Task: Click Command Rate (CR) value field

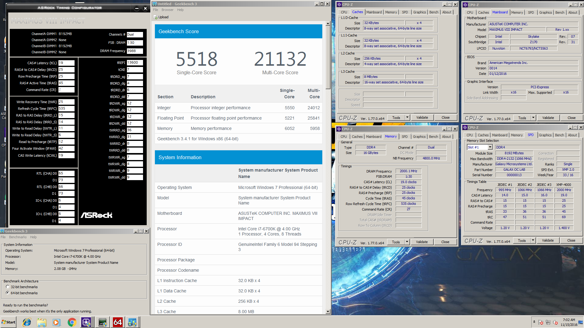Action: pyautogui.click(x=66, y=90)
